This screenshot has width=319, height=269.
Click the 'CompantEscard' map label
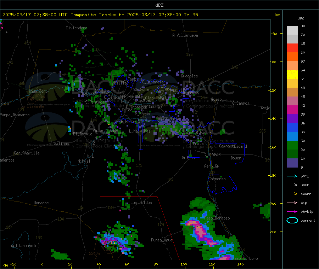[233, 146]
